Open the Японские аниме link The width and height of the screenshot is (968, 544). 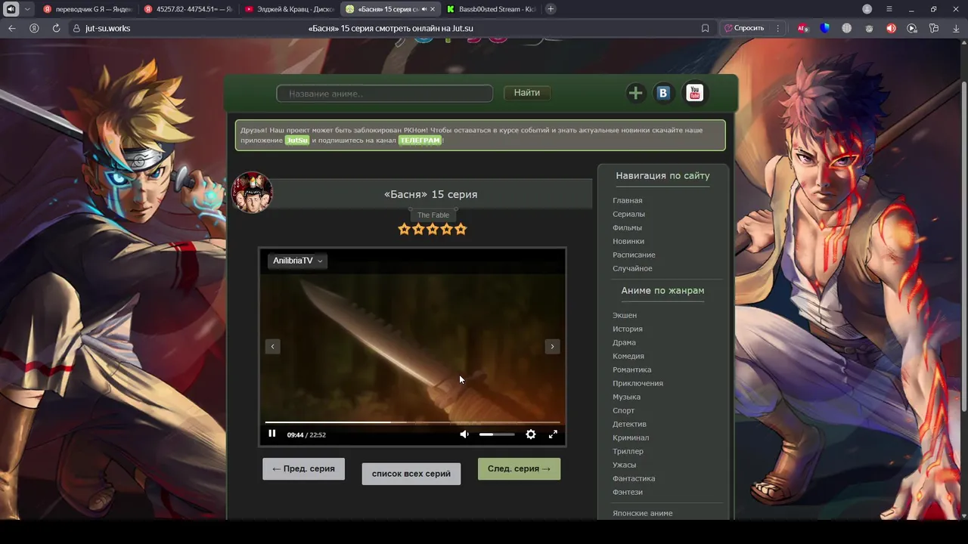[642, 513]
